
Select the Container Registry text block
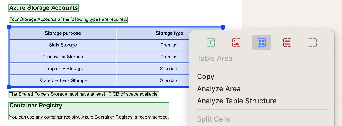(89, 111)
